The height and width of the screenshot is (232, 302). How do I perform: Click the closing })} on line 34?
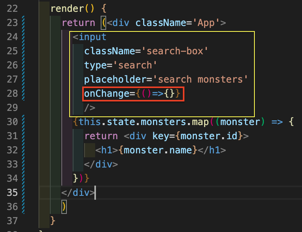81,179
